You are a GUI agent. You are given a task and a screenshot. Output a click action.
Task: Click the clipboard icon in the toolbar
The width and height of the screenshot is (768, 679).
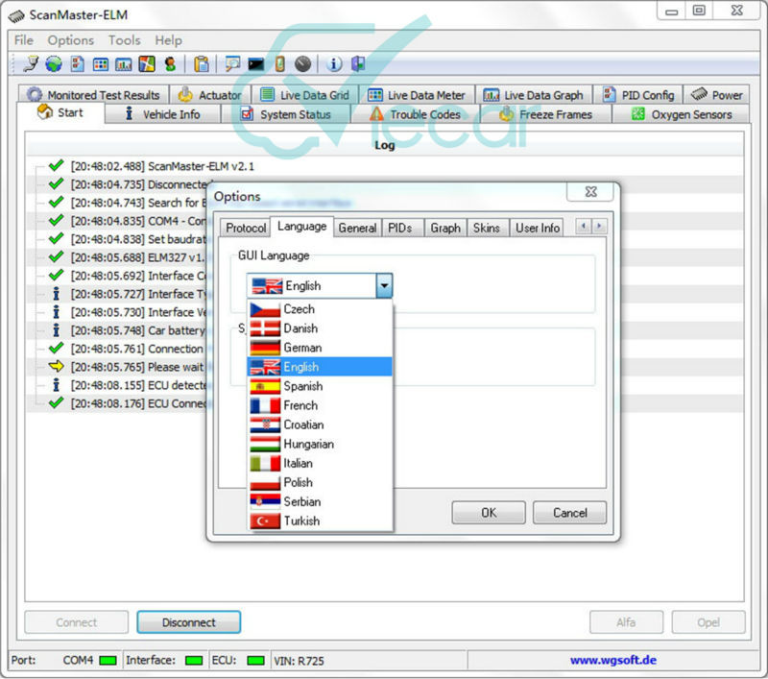(202, 64)
